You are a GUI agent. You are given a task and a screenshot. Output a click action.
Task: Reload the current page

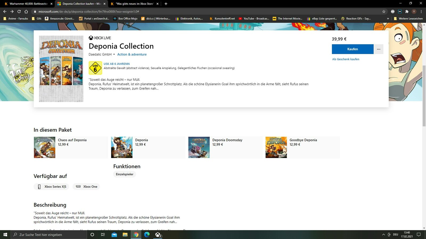pos(19,11)
